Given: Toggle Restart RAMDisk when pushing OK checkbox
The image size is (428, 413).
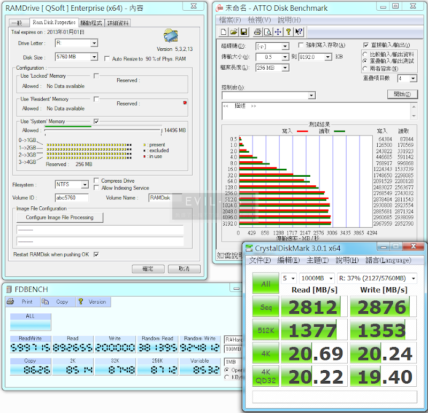Looking at the screenshot, I should [x=96, y=254].
